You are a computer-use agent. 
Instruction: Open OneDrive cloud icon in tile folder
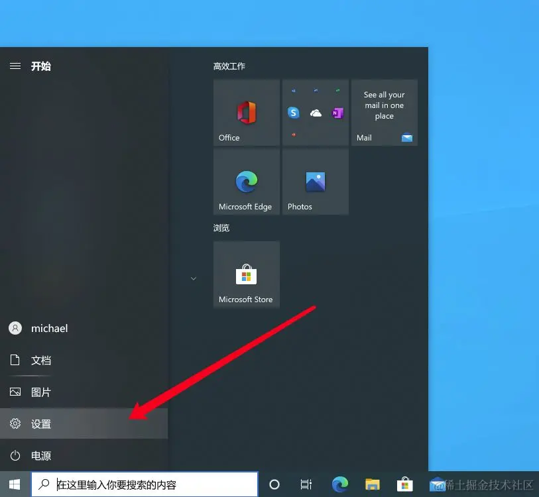pos(316,113)
